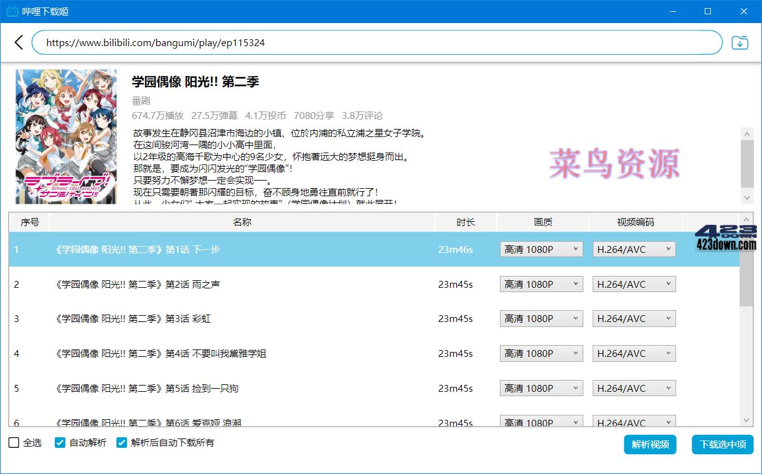Click the scroll-down arrow of the episode list
The width and height of the screenshot is (762, 474).
747,419
